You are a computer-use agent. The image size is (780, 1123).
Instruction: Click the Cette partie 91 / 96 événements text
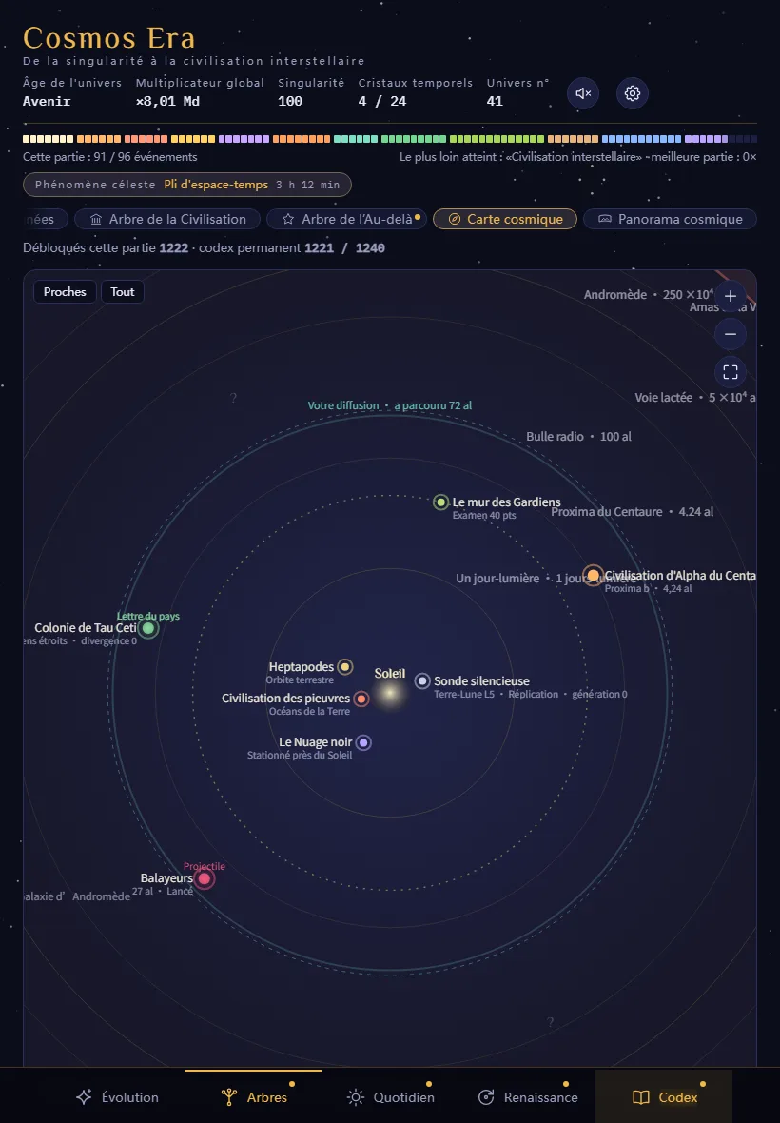pyautogui.click(x=110, y=157)
